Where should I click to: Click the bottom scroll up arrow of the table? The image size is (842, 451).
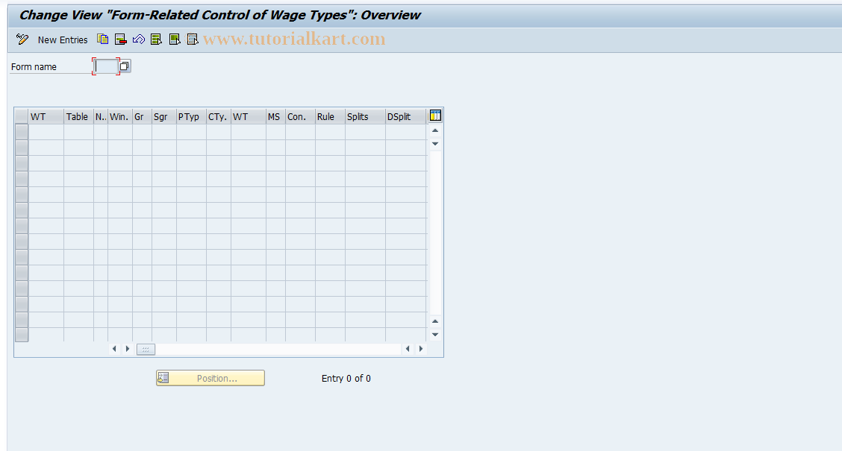point(435,321)
